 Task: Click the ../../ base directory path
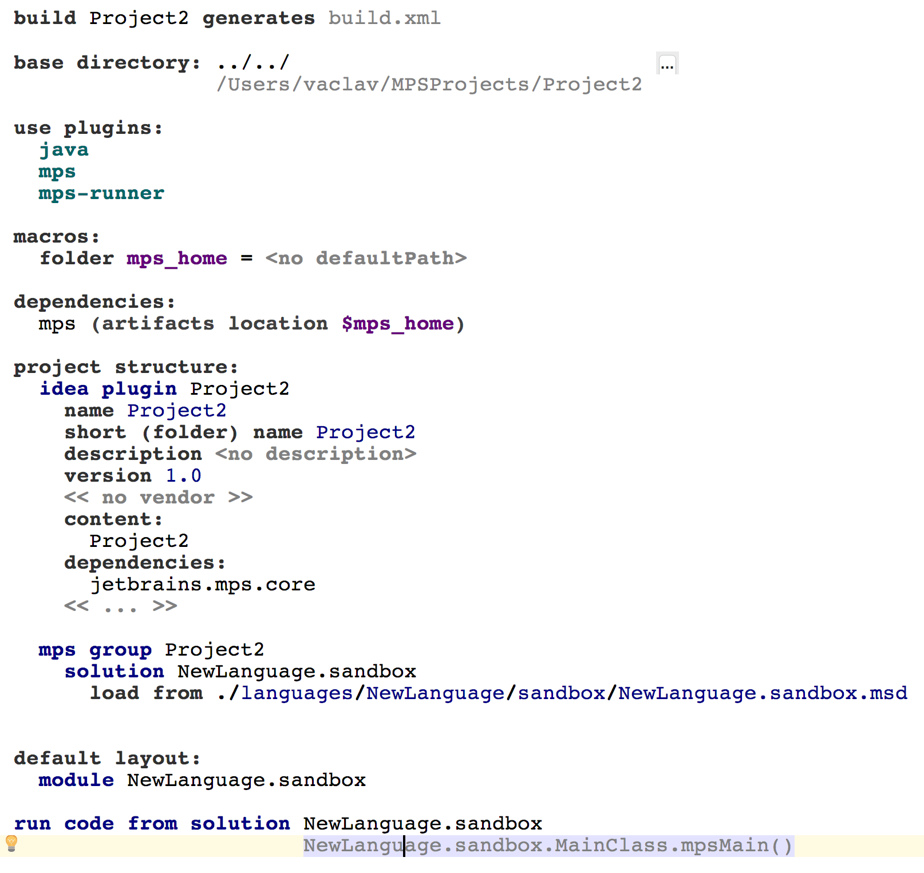click(x=253, y=62)
